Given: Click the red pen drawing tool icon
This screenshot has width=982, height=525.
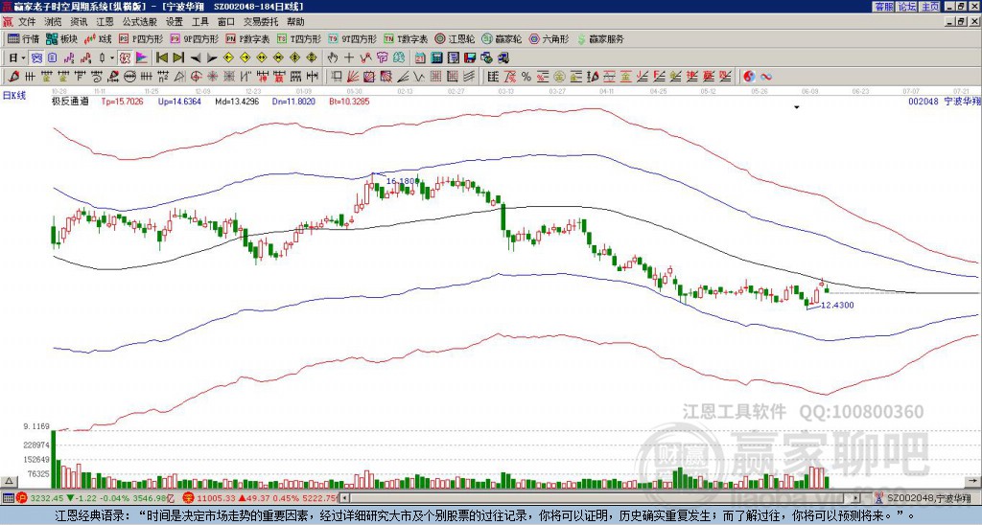Looking at the screenshot, I should (x=13, y=77).
